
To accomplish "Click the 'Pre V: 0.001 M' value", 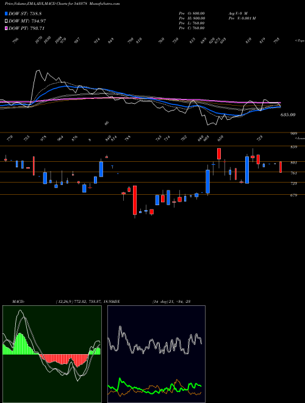I will [x=242, y=18].
